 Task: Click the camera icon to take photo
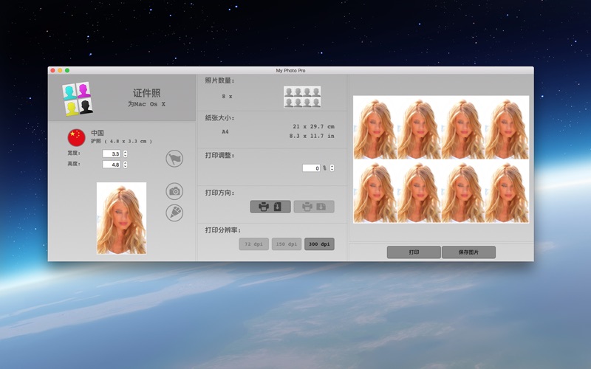coord(174,191)
